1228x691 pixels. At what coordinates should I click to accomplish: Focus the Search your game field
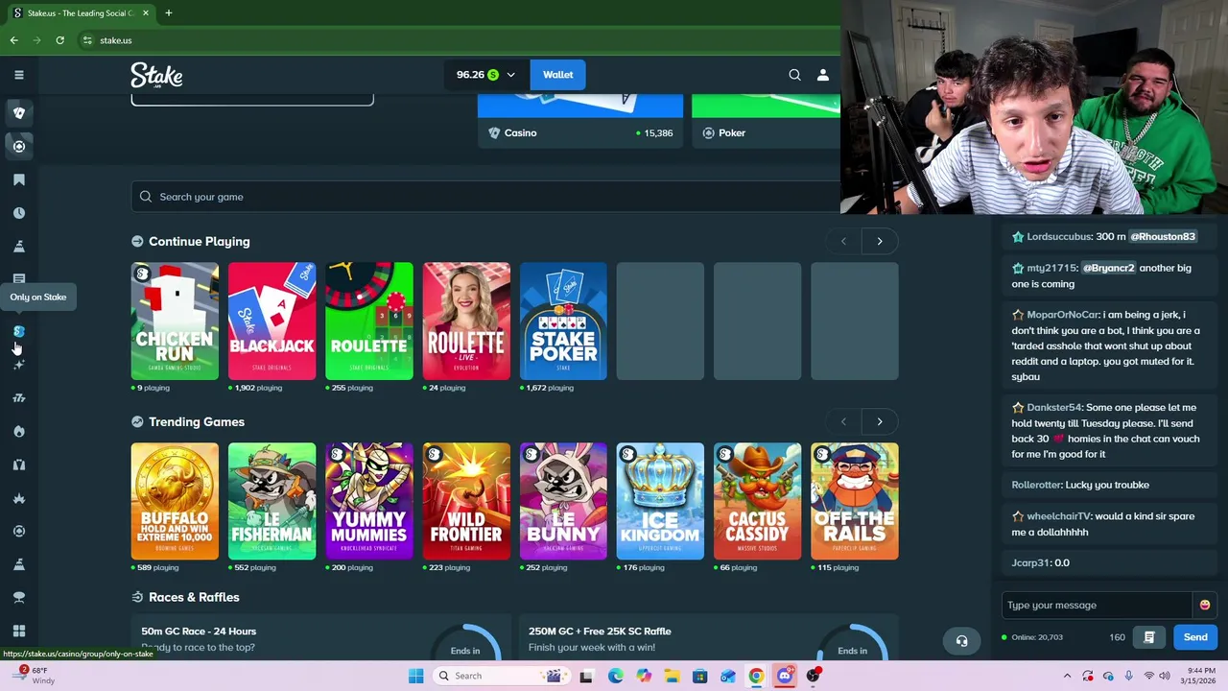coord(485,197)
